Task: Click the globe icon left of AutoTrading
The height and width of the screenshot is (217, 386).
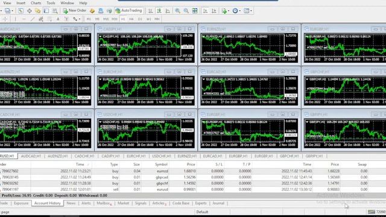Action: click(x=109, y=11)
